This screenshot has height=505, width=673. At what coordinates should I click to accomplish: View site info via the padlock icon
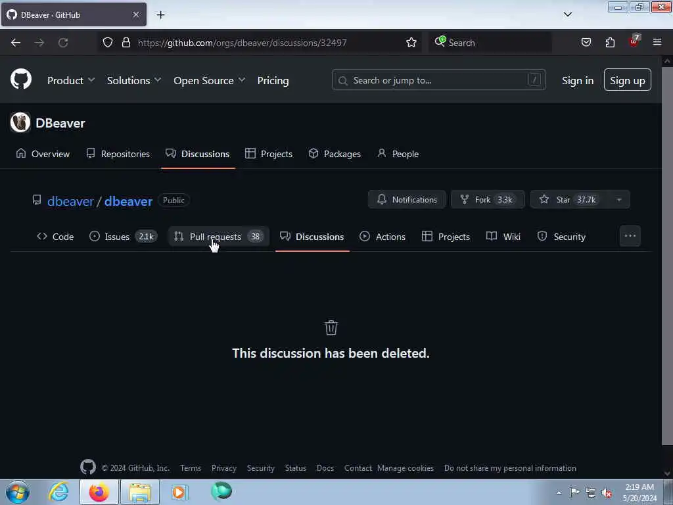[x=126, y=43]
